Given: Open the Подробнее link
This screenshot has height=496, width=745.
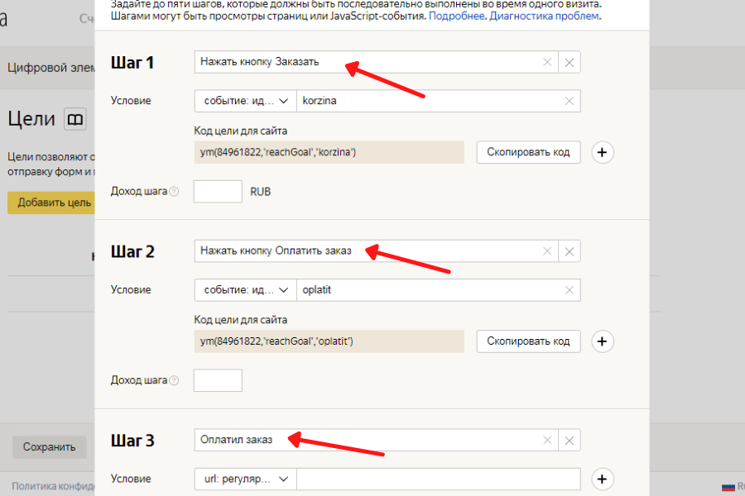Looking at the screenshot, I should point(457,16).
